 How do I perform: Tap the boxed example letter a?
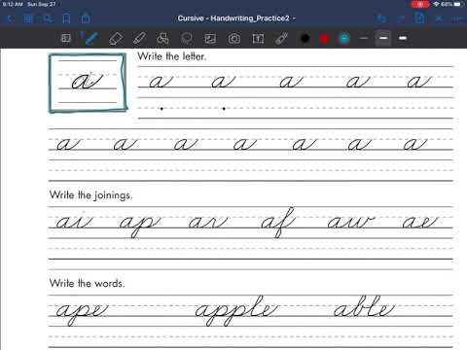[88, 81]
